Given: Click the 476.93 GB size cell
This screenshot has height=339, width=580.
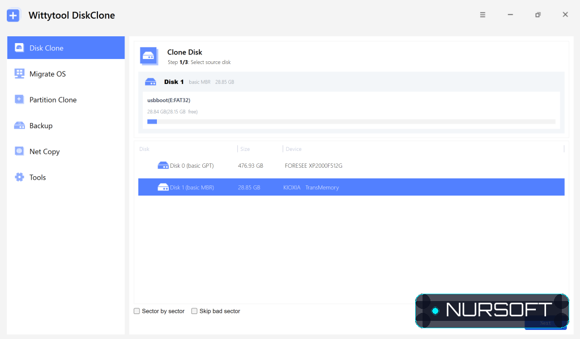Looking at the screenshot, I should tap(250, 166).
